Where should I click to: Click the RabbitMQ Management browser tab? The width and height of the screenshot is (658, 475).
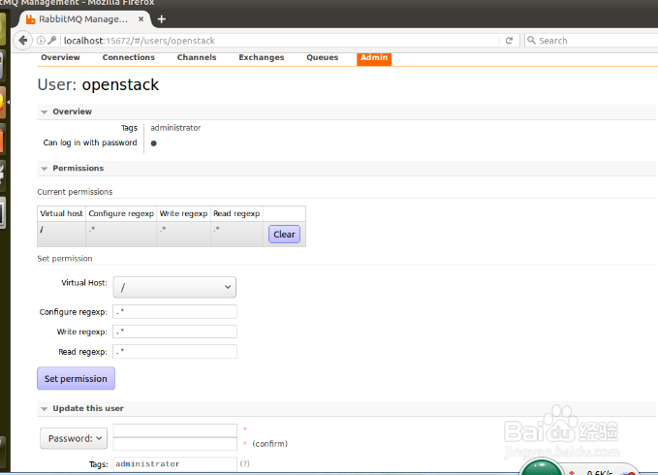[x=84, y=19]
